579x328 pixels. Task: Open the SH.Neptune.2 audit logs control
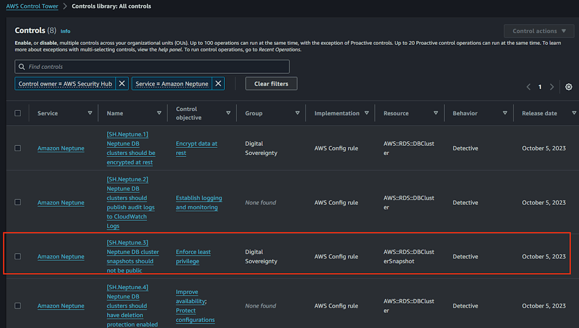point(131,202)
